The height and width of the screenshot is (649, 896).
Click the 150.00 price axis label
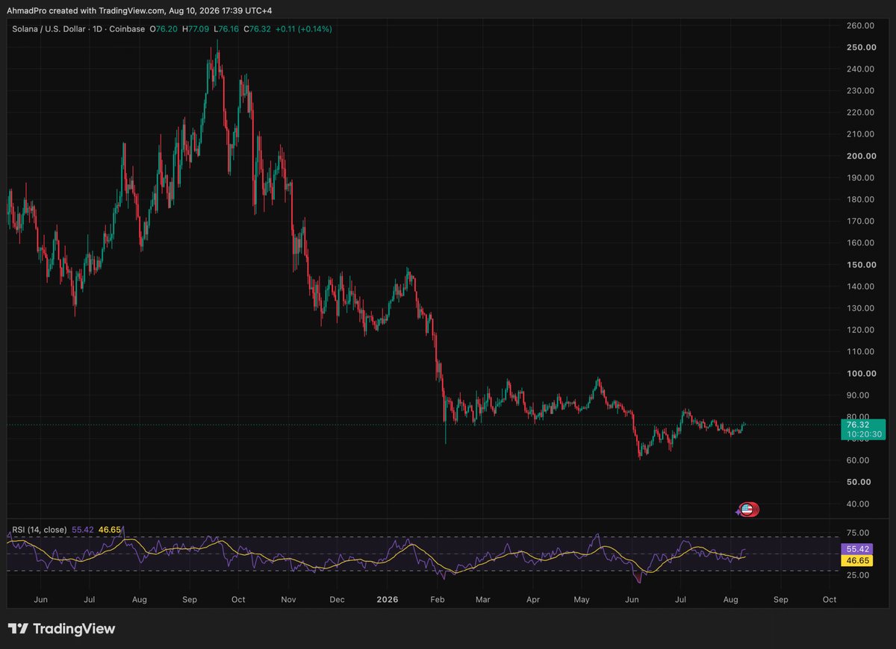(860, 265)
